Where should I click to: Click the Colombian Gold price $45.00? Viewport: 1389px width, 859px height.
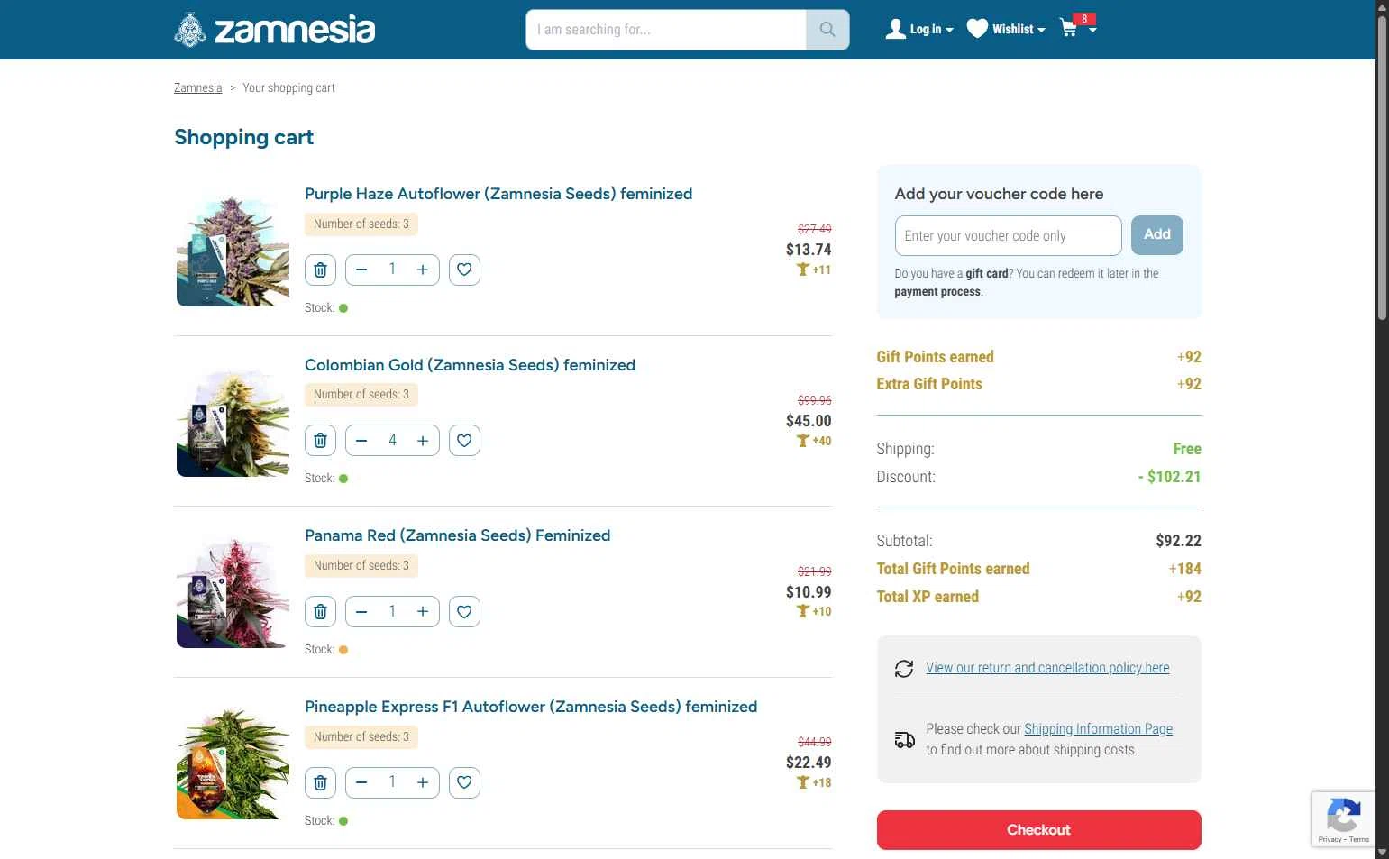pyautogui.click(x=809, y=421)
